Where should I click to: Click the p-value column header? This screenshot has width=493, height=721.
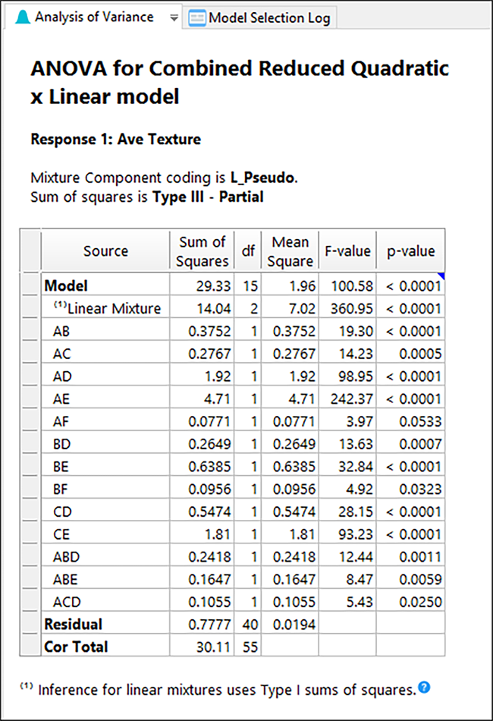pos(410,251)
